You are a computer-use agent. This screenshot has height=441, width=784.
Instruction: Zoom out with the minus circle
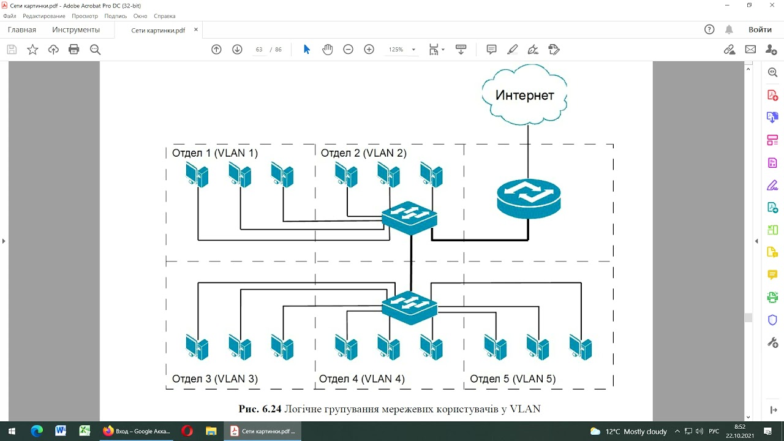coord(348,50)
